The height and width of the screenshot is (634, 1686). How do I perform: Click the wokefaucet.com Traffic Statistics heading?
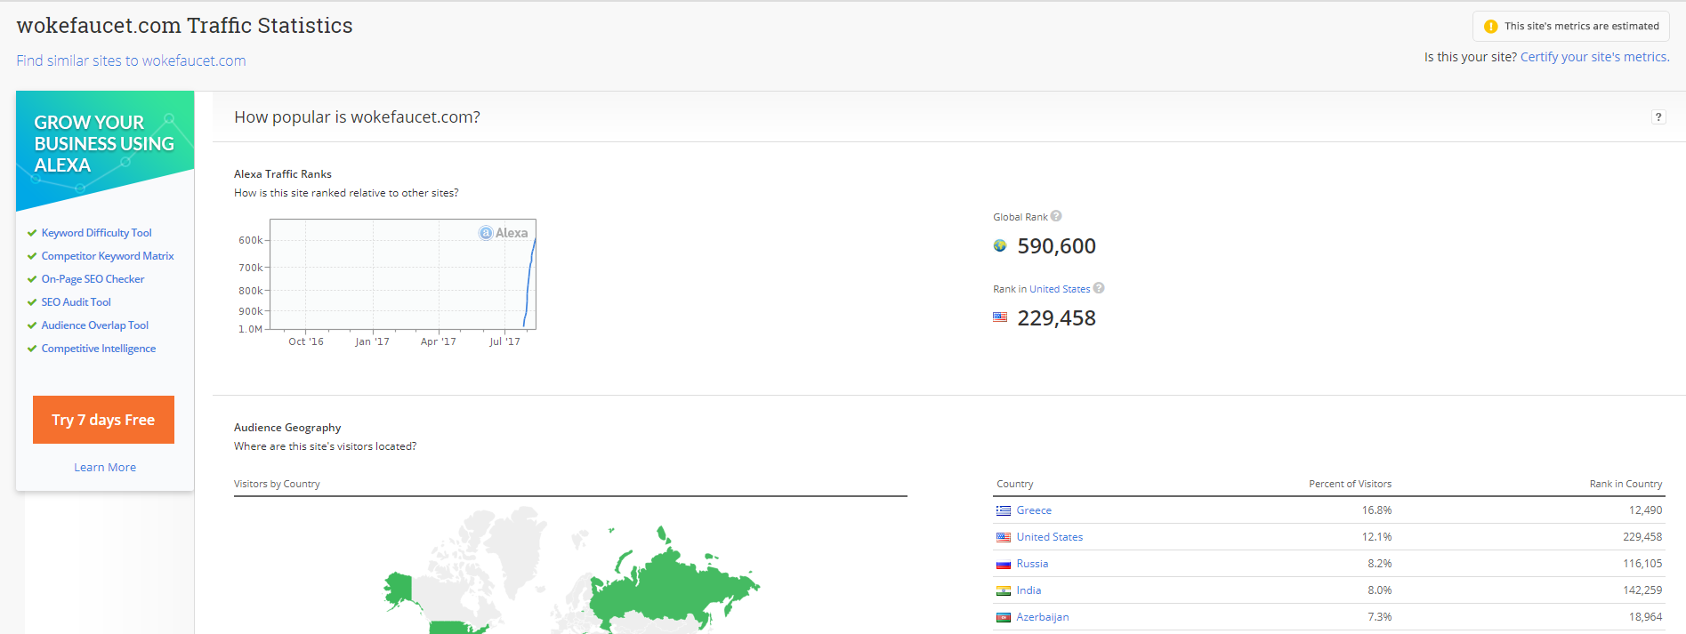pos(185,26)
